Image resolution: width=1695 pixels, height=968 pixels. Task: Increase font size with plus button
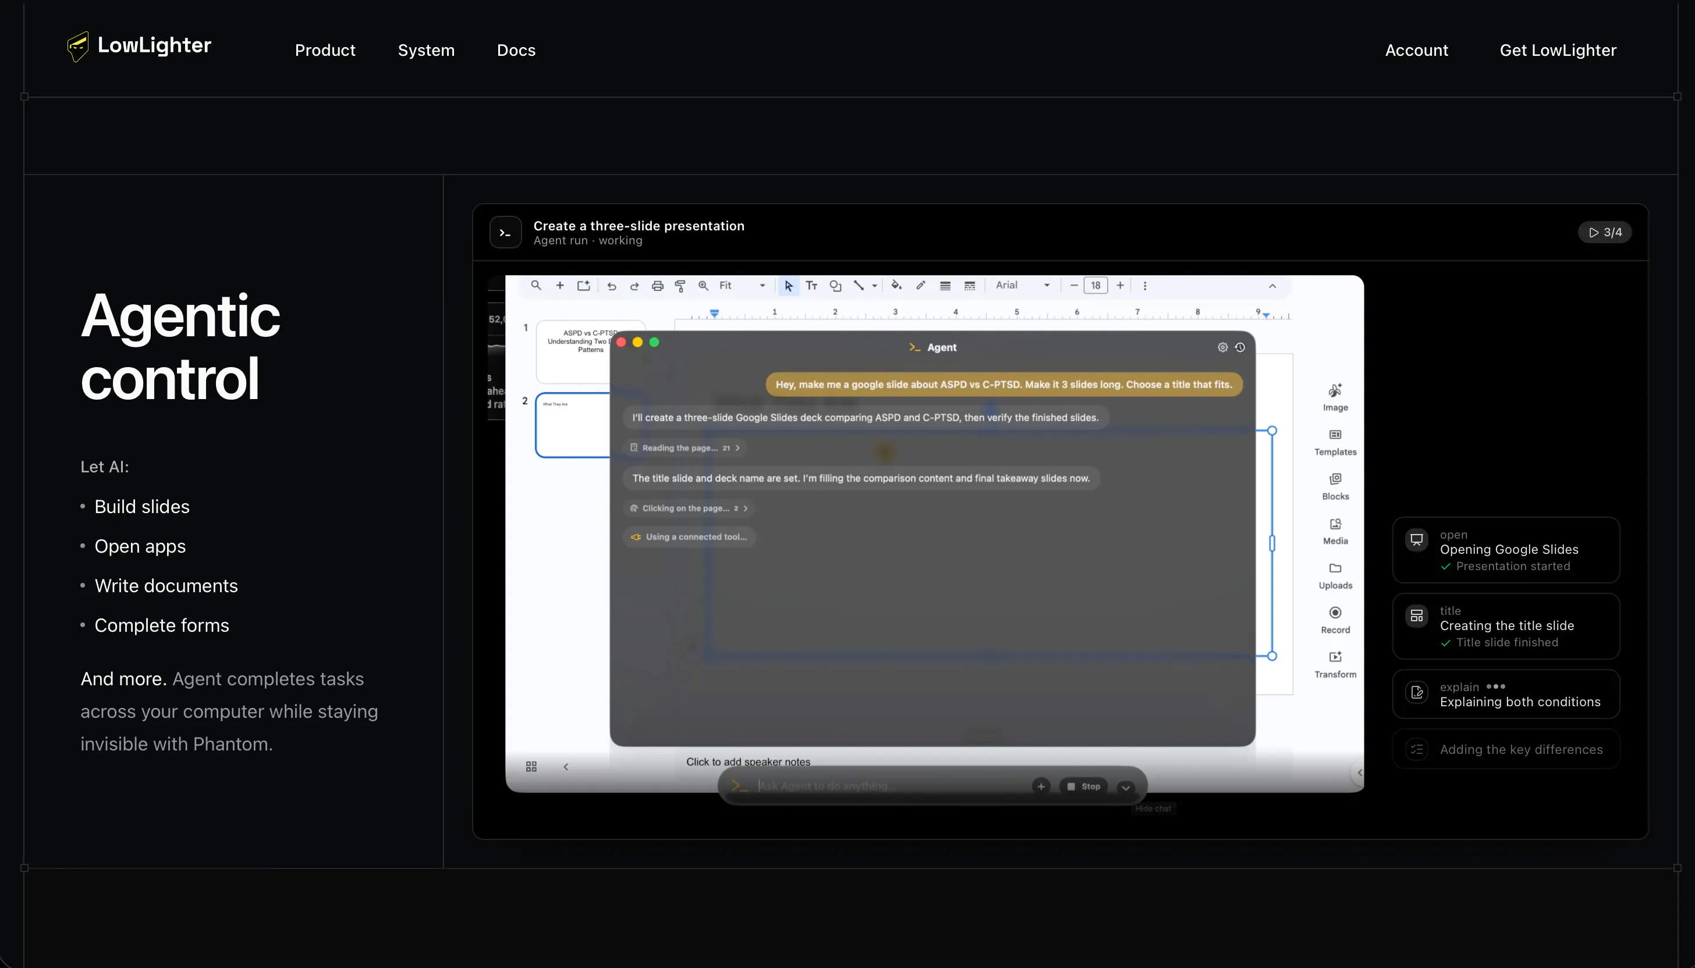(x=1120, y=285)
